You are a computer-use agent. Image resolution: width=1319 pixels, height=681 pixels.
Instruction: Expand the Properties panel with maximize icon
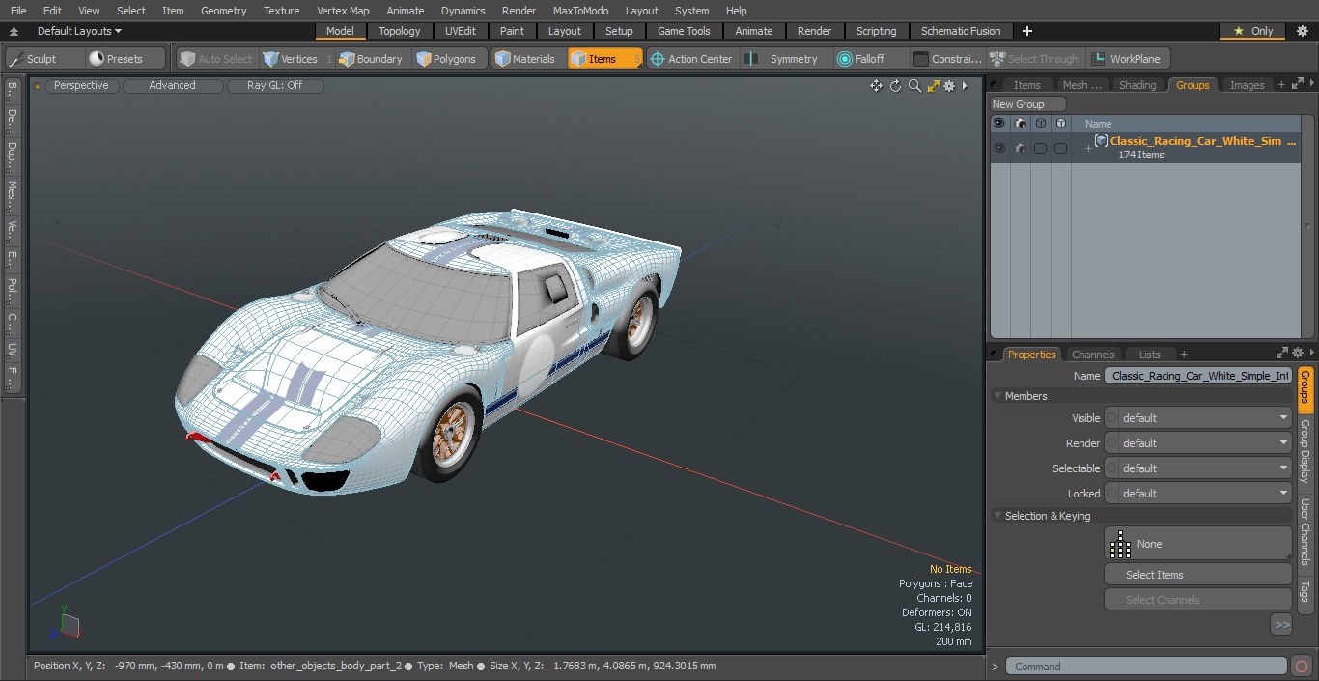click(x=1282, y=354)
